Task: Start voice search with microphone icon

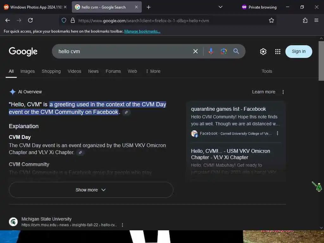Action: (211, 51)
